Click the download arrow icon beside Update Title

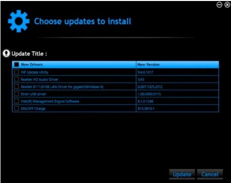point(6,53)
